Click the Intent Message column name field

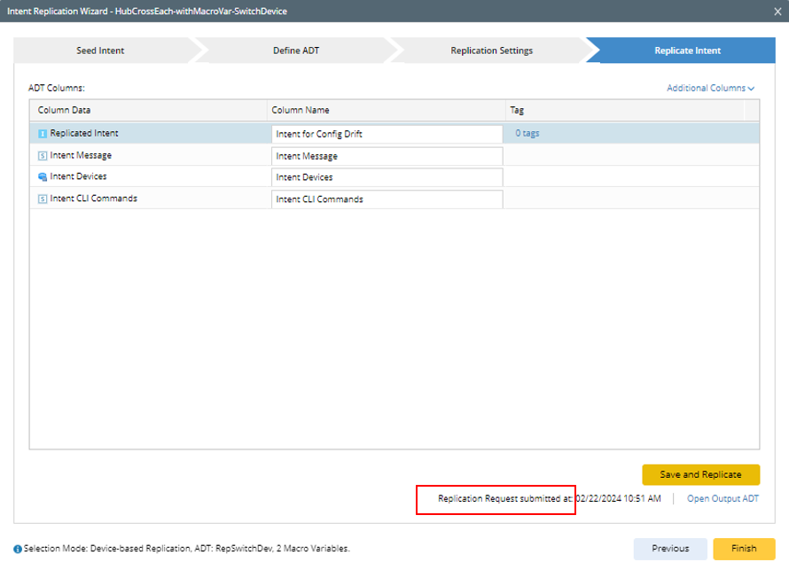pos(387,156)
